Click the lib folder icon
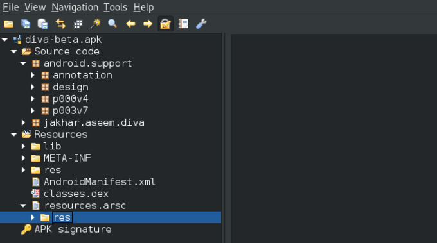This screenshot has height=243, width=437. (35, 146)
